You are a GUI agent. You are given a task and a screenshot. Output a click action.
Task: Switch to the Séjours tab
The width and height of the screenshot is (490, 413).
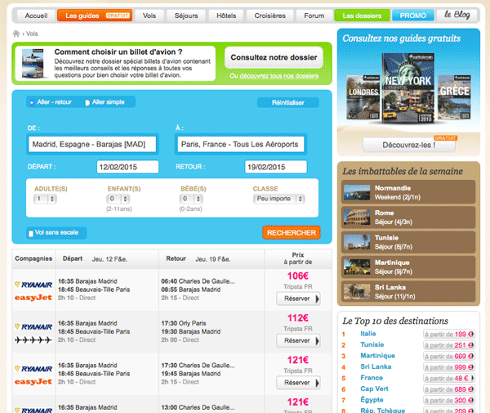click(x=186, y=16)
